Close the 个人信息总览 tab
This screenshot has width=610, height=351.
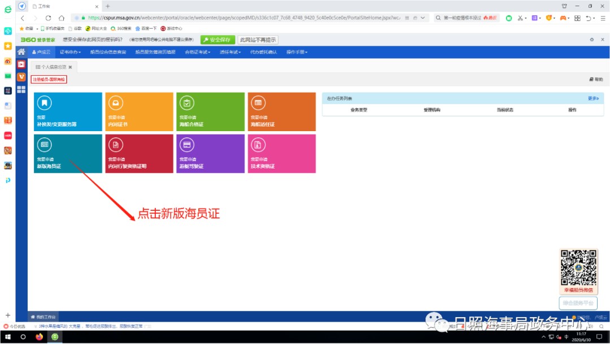(x=71, y=67)
